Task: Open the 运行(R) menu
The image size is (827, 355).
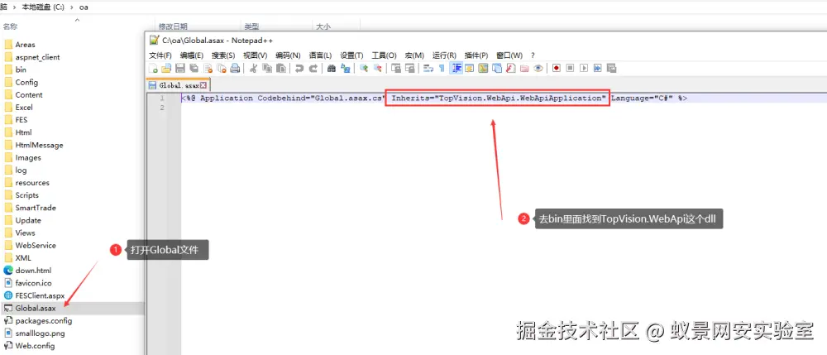Action: pos(444,55)
